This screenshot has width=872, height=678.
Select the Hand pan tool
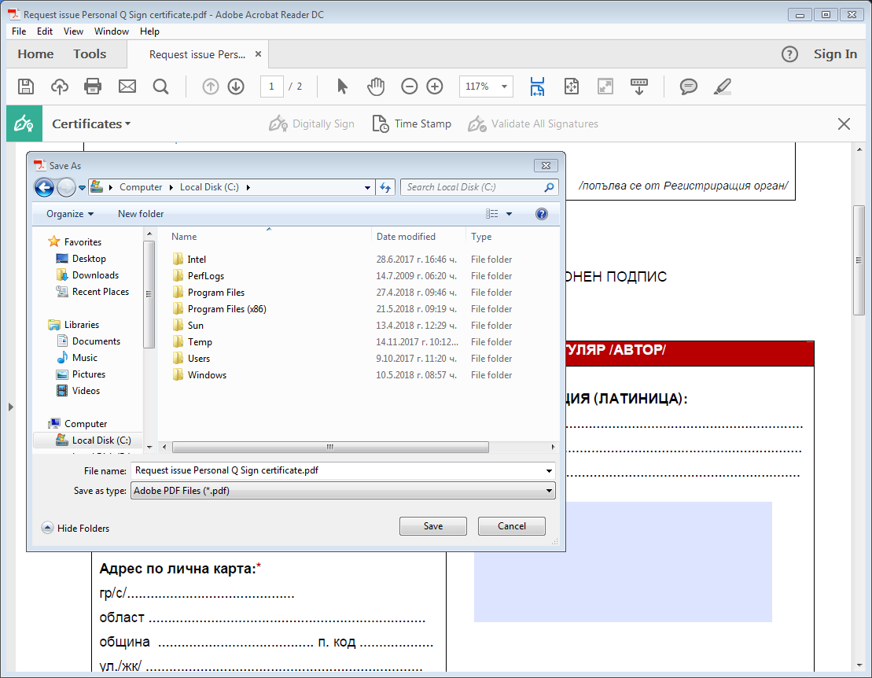[x=376, y=87]
